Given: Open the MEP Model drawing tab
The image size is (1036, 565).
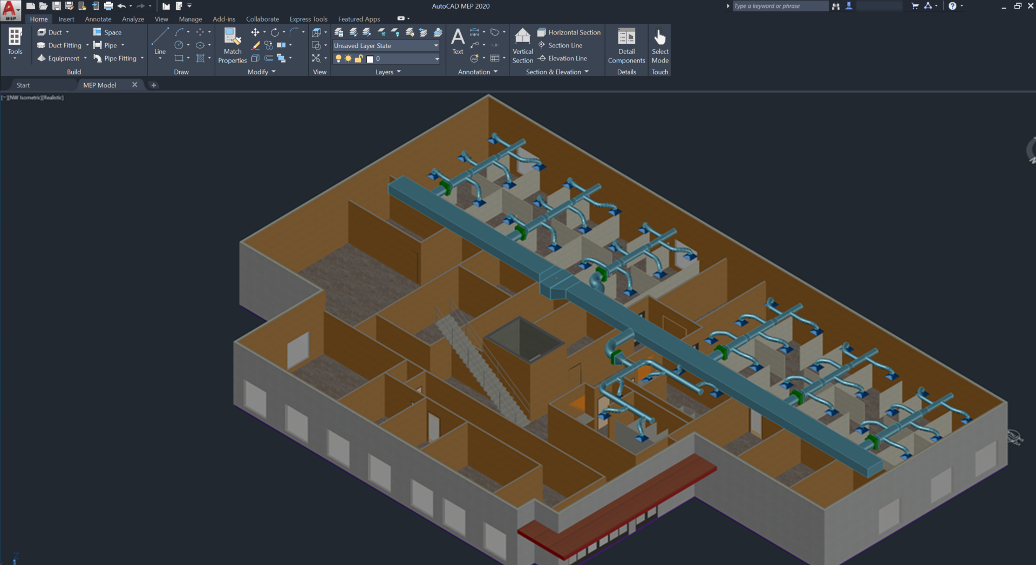Looking at the screenshot, I should 100,85.
